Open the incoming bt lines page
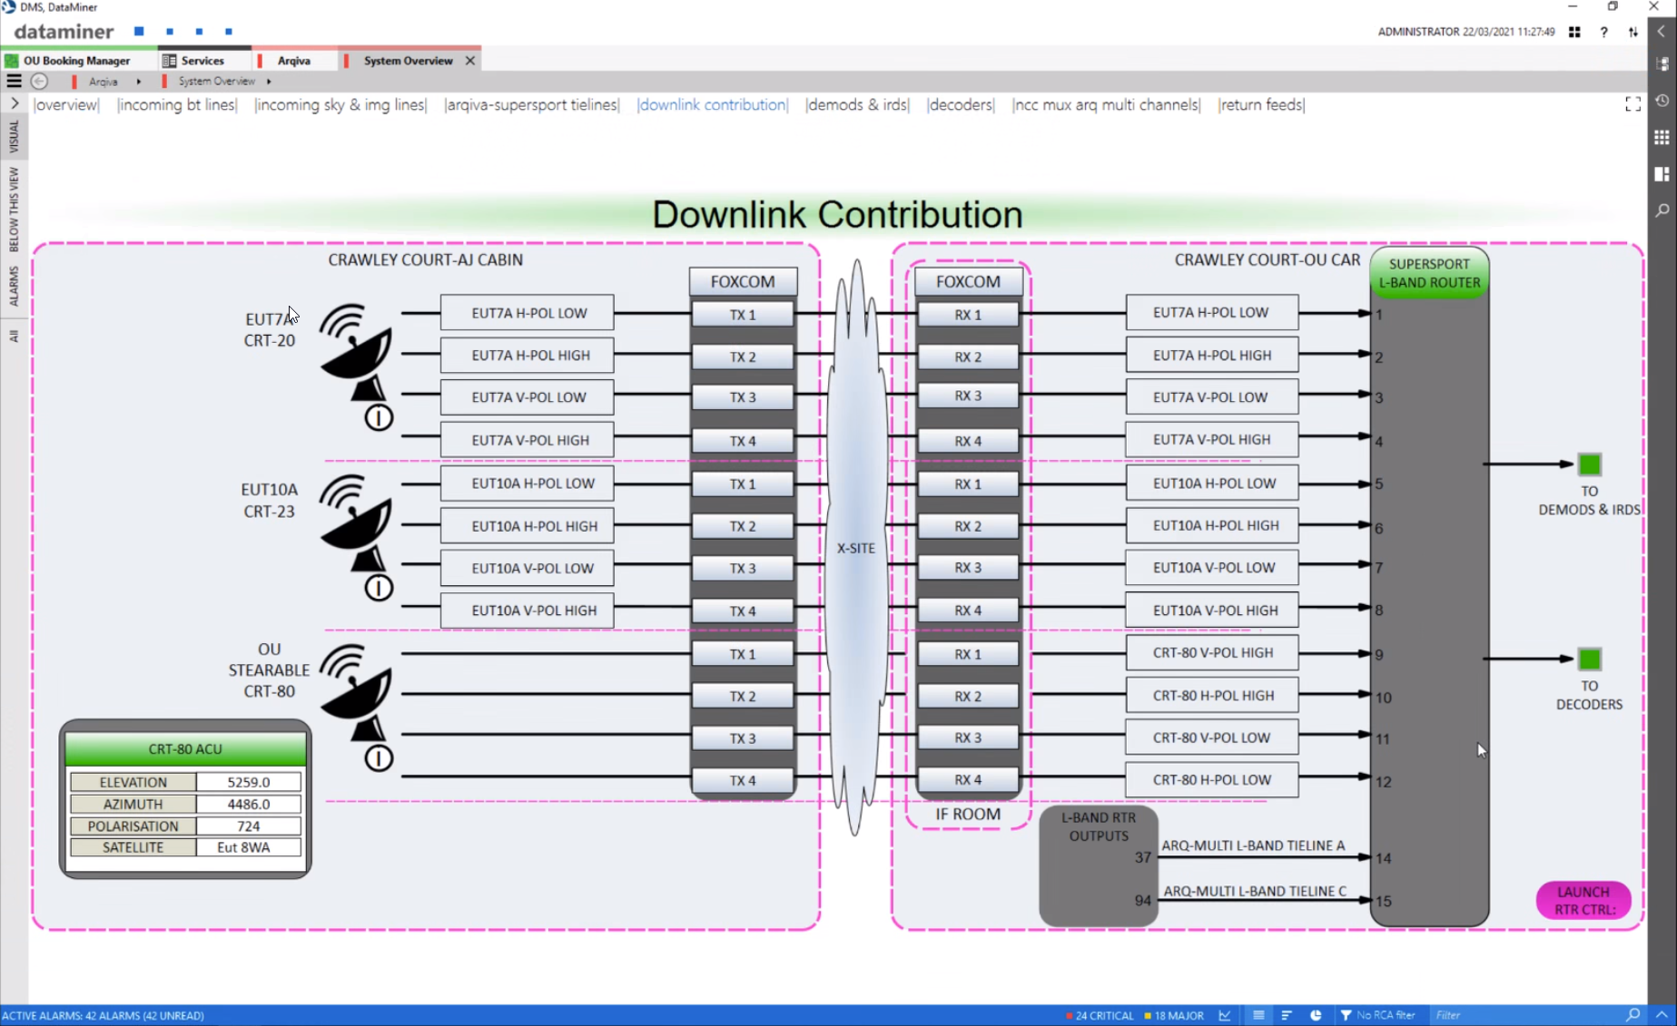The height and width of the screenshot is (1026, 1677). coord(177,105)
